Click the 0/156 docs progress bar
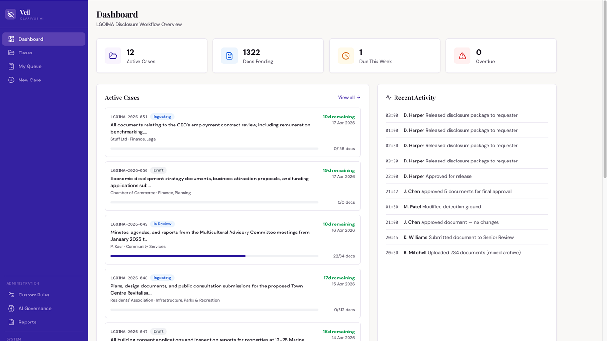Screen dimensions: 607x341 pos(214,148)
